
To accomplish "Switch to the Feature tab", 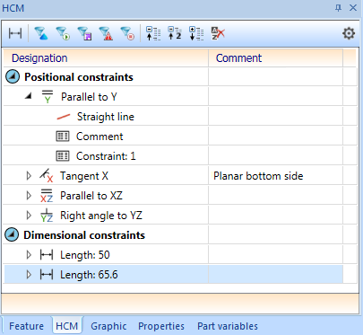I will (x=26, y=326).
